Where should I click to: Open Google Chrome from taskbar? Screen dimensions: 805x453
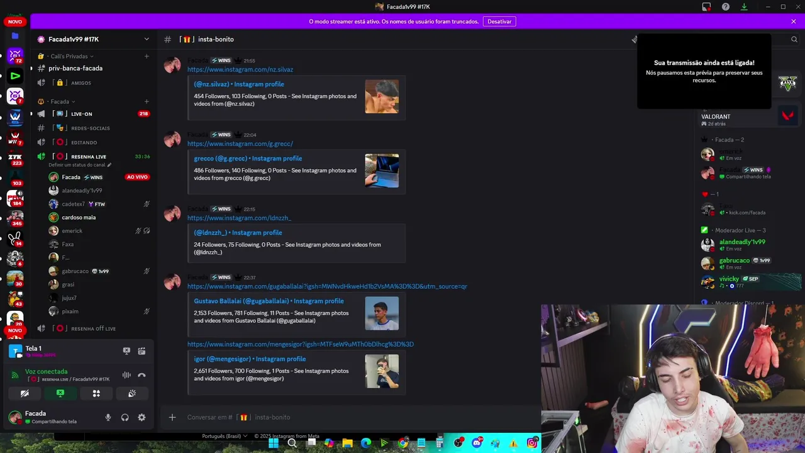402,443
